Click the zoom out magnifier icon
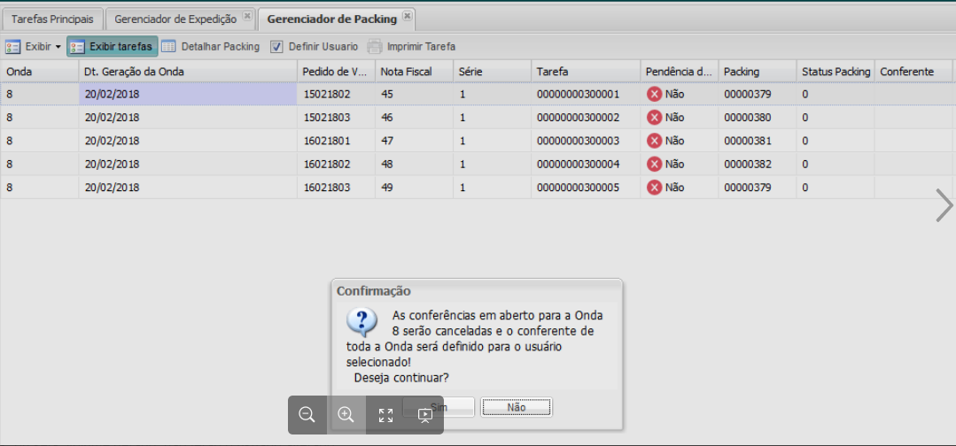Viewport: 956px width, 446px height. click(307, 415)
